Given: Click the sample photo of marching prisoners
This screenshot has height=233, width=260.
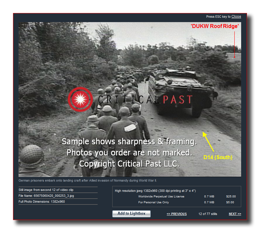Looking at the screenshot, I should pos(130,99).
